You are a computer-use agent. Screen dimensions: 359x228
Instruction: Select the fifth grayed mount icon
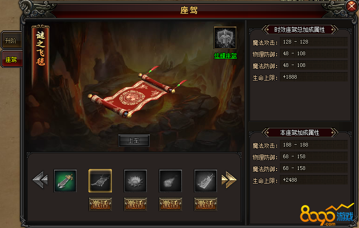coord(205,181)
